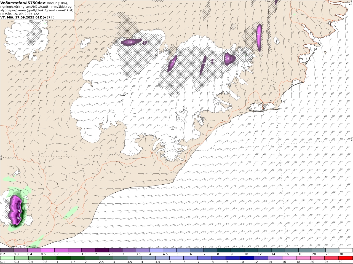Select snow scale swatch above 10 label

pos(251,250)
